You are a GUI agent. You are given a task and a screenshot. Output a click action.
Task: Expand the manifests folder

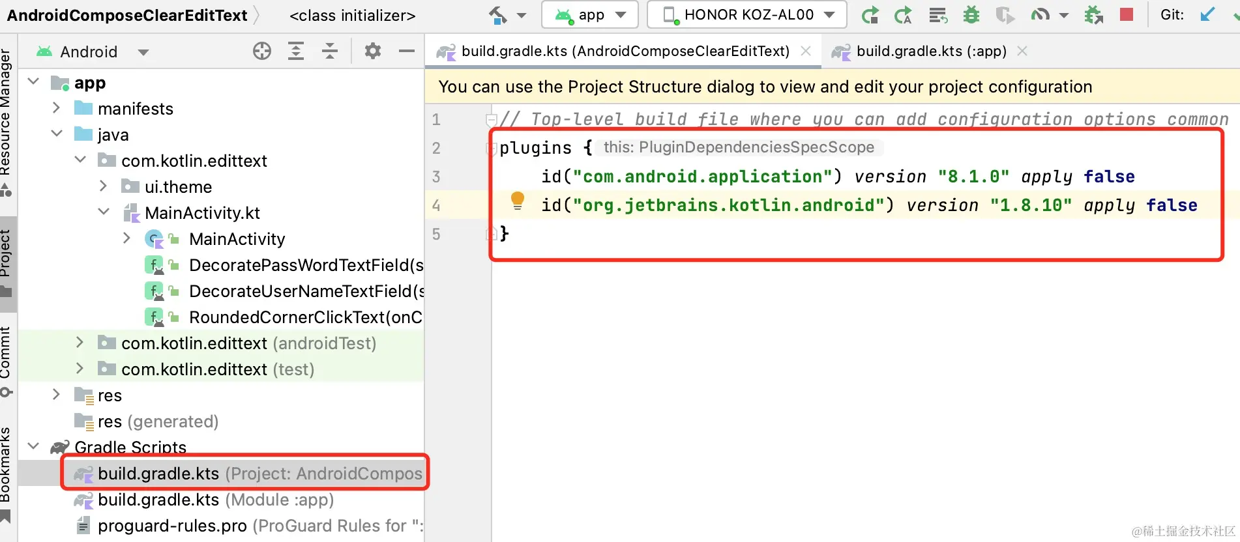57,108
